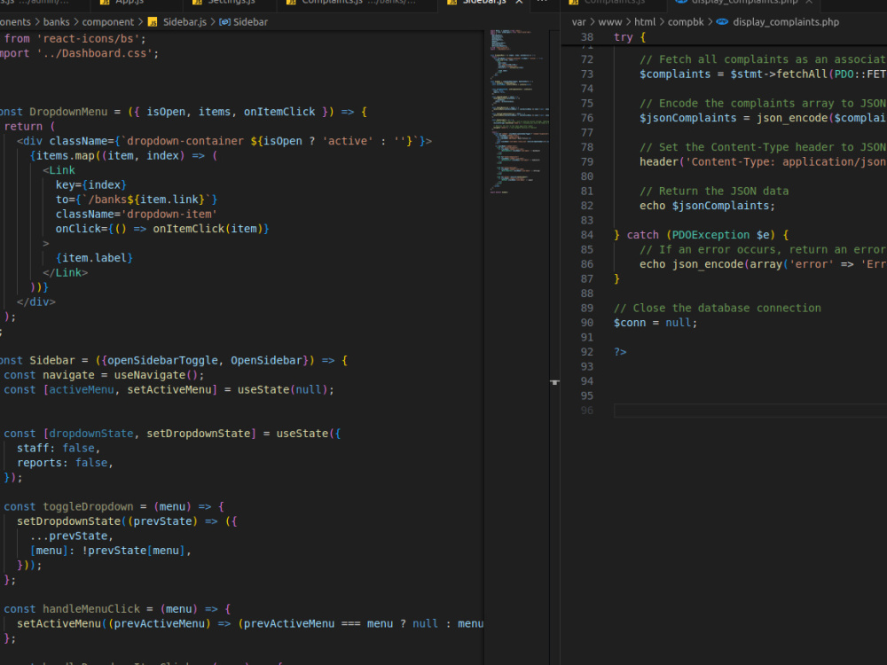Screen dimensions: 887x665
Task: Close the Sidebar.js editor tab
Action: pyautogui.click(x=519, y=2)
